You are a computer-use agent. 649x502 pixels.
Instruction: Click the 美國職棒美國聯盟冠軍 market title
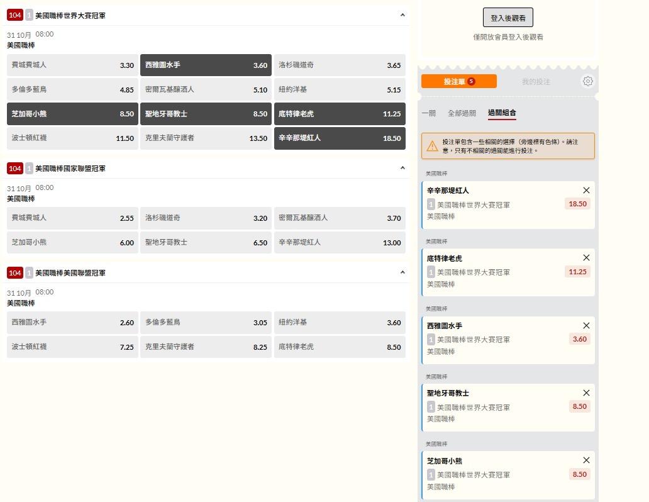[70, 273]
